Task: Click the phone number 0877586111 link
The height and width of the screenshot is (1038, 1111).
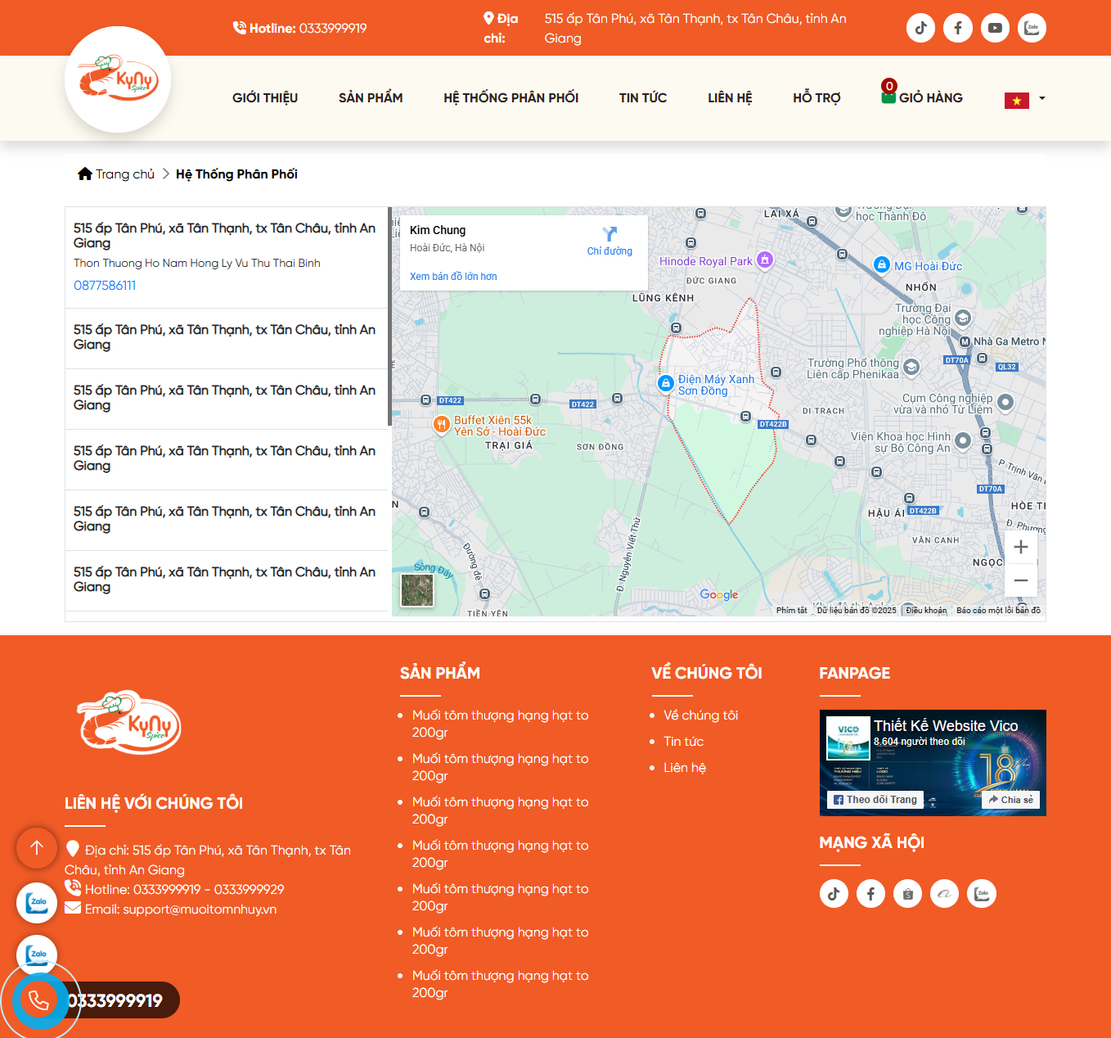Action: tap(105, 286)
